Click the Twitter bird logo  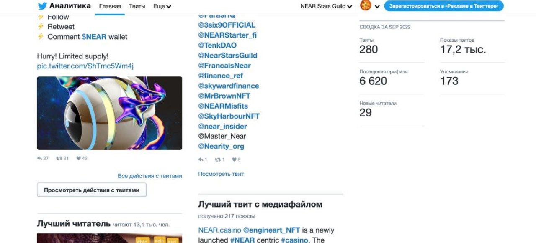click(x=42, y=6)
